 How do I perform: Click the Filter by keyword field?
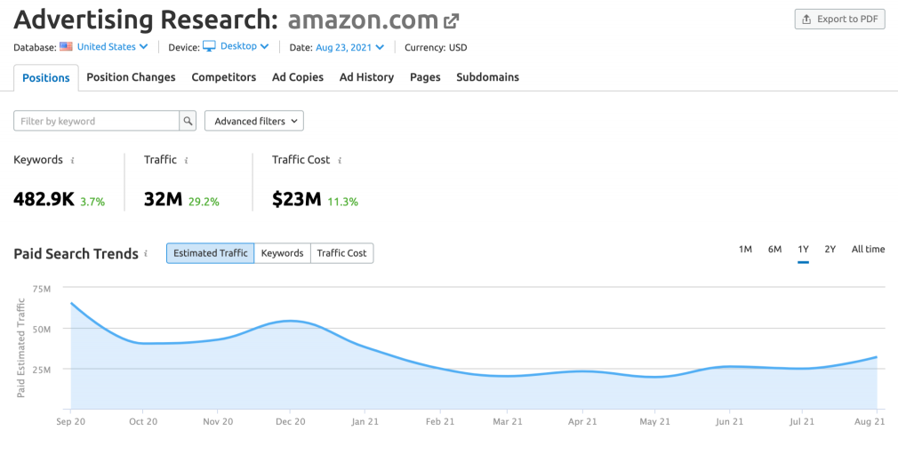point(96,121)
